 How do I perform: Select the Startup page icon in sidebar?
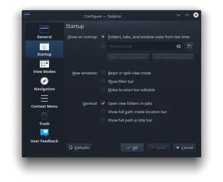point(44,47)
